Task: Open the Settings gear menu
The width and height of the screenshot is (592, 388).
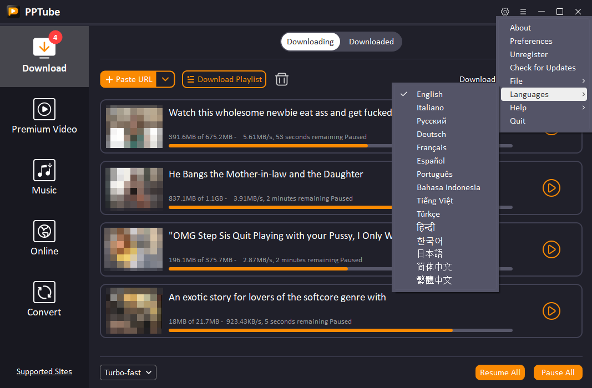Action: tap(505, 11)
